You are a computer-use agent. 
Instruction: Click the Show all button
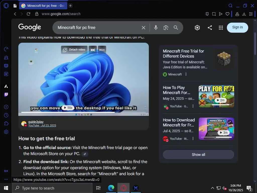(198, 155)
